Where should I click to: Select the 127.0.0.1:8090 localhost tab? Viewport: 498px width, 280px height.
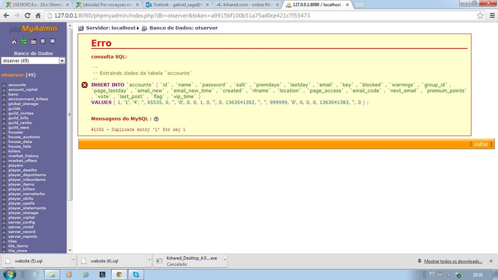point(317,5)
